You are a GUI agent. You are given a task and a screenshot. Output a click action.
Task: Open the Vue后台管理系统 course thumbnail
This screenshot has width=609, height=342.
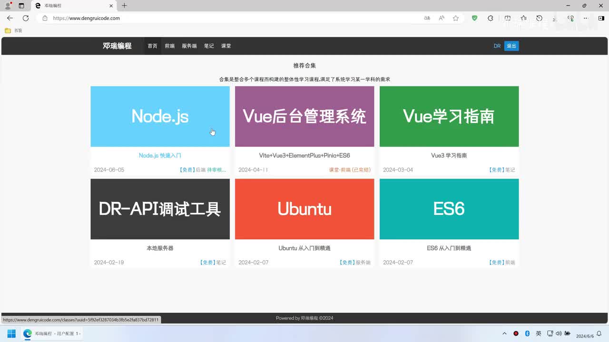pyautogui.click(x=304, y=116)
